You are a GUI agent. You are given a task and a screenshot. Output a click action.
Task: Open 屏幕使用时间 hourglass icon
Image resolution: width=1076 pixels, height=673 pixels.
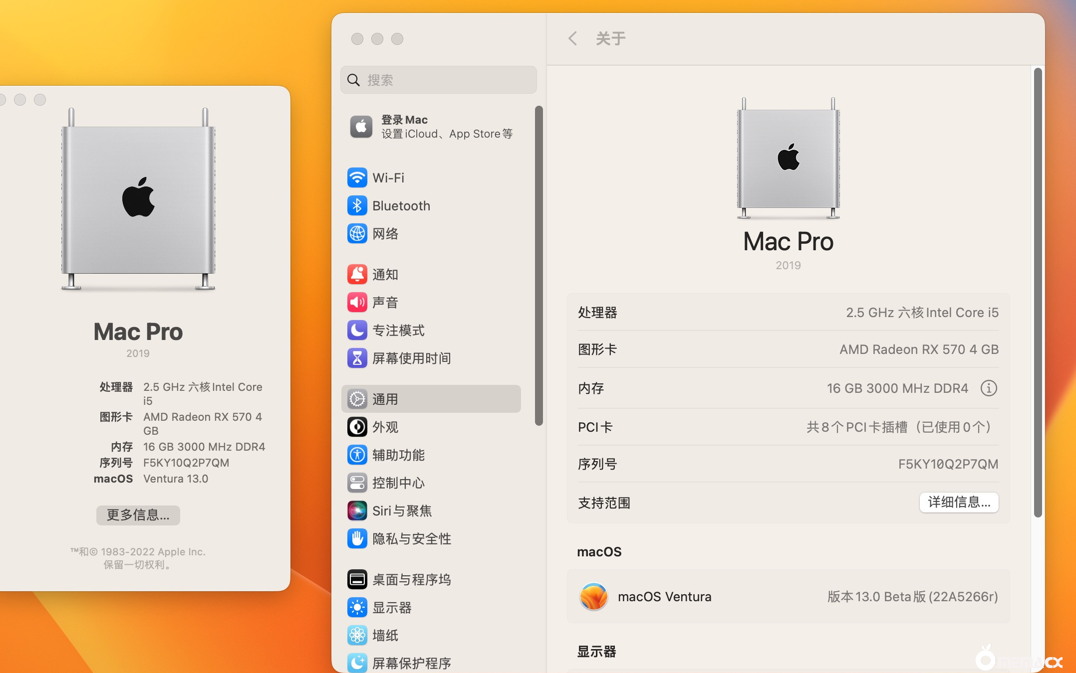click(357, 358)
